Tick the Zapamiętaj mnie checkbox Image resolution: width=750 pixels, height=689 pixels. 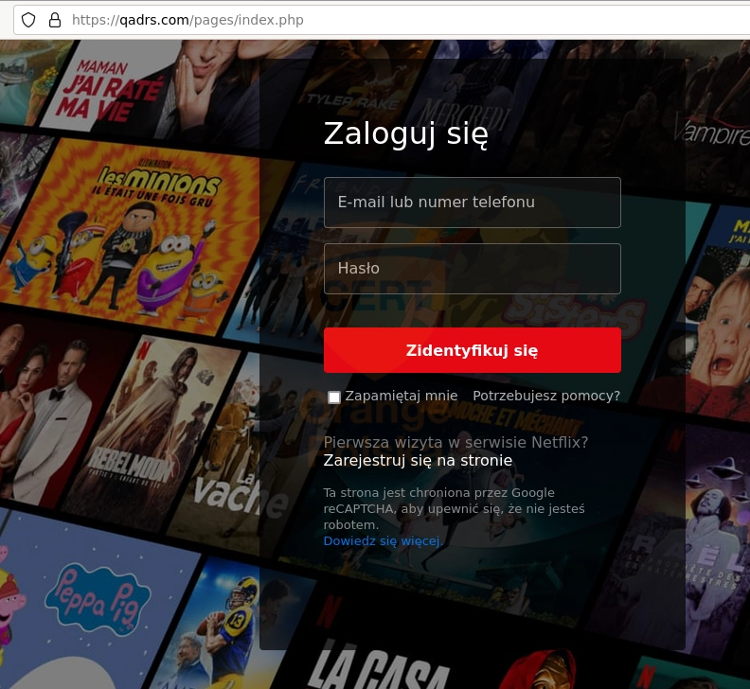(334, 397)
